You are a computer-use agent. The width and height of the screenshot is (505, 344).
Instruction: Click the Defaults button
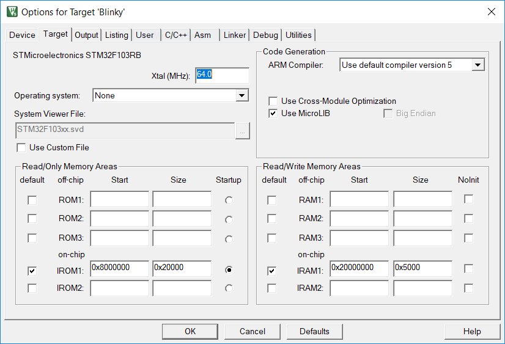tap(314, 331)
